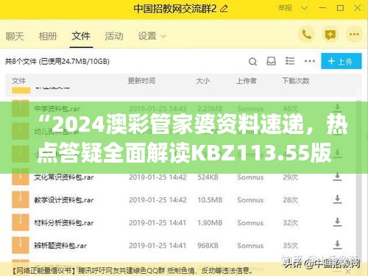Download 教学设计资料包.rar with arrow icon
This screenshot has height=276, width=368.
337,199
